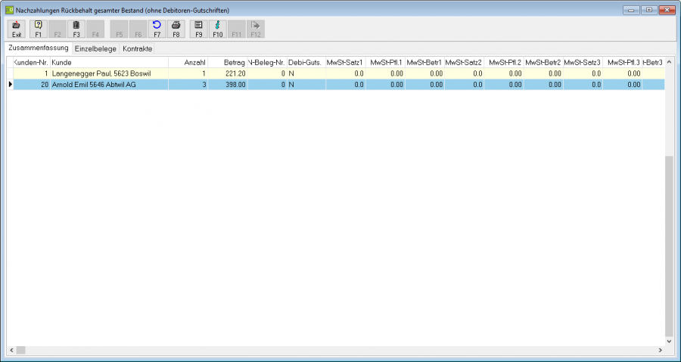This screenshot has height=362, width=681.
Task: Click the vertical scrollbar up arrow
Action: [670, 61]
